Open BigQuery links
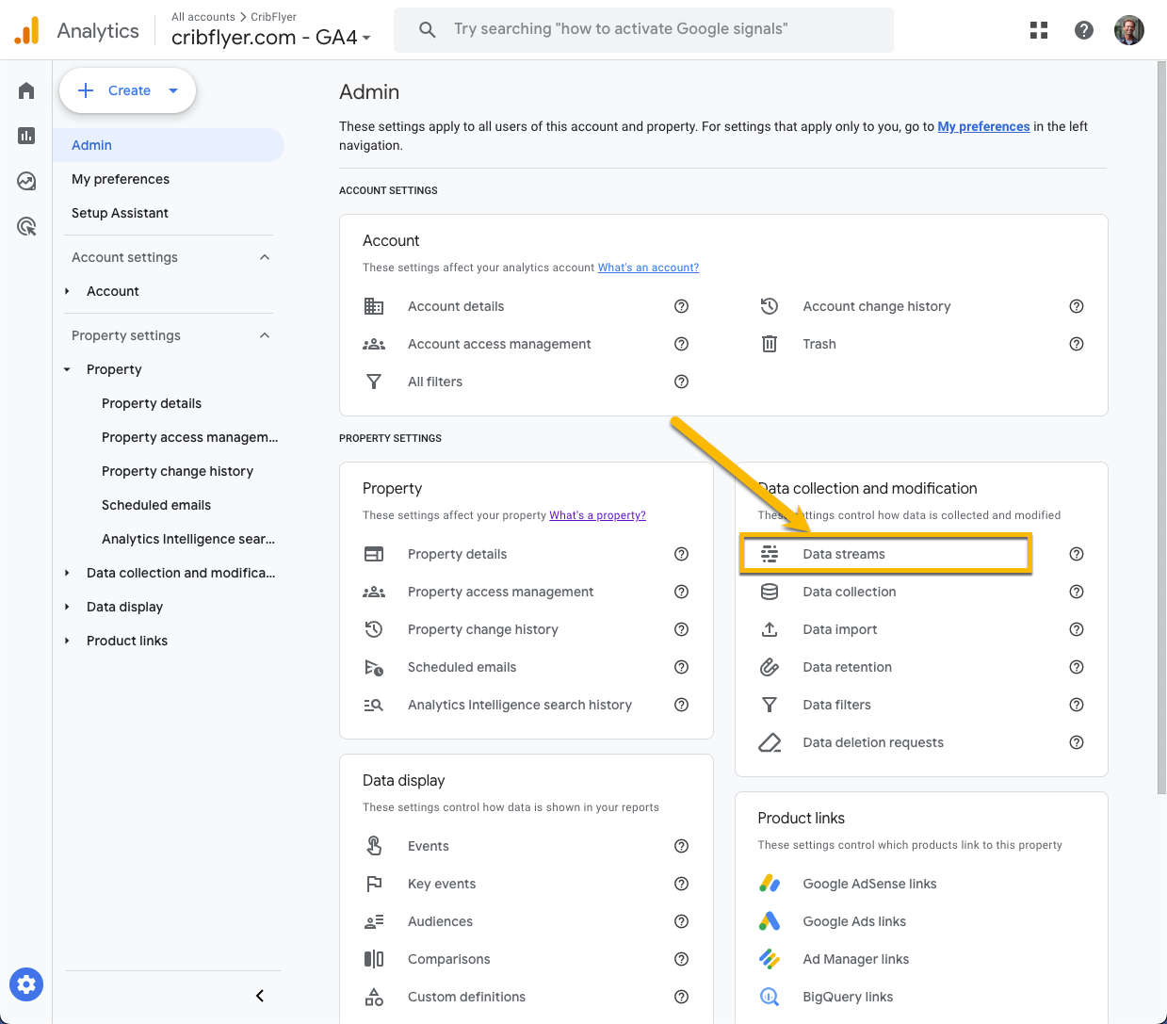This screenshot has height=1024, width=1167. click(848, 997)
